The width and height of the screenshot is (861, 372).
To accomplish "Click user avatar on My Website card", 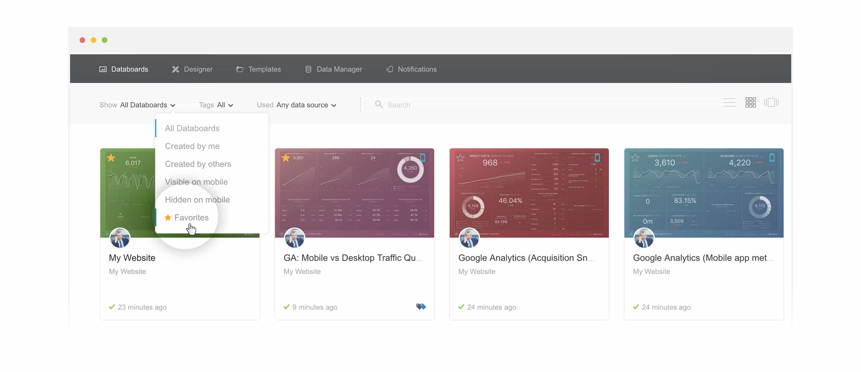I will coord(120,238).
